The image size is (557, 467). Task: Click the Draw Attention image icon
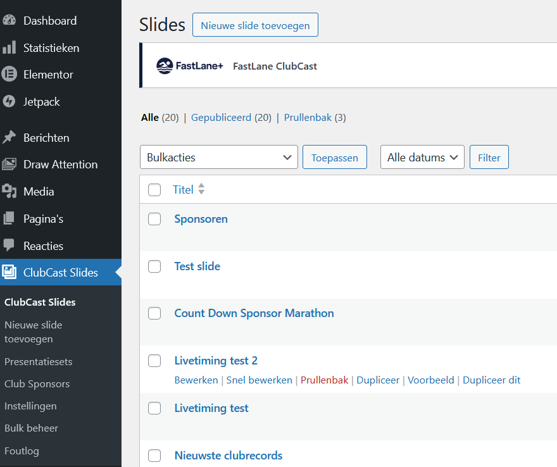9,165
